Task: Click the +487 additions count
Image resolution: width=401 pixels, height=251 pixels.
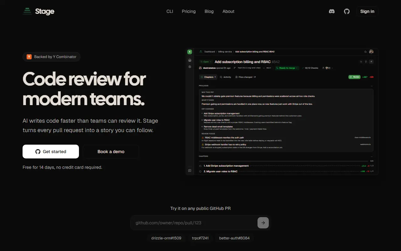Action: 365,77
